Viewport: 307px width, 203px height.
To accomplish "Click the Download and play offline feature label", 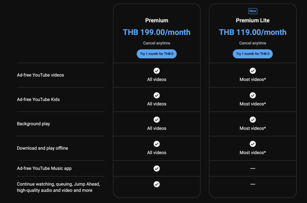I will pos(42,148).
